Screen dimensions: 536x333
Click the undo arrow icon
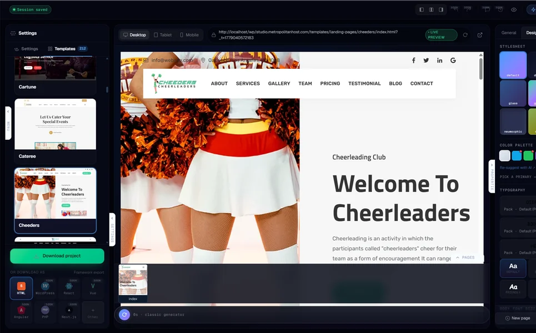(x=455, y=9)
